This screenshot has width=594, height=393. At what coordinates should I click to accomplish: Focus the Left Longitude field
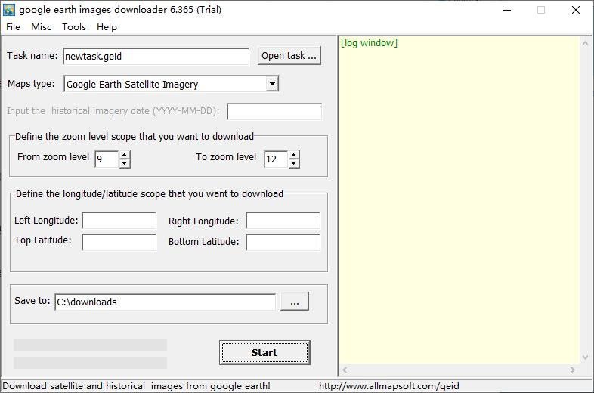click(x=119, y=221)
